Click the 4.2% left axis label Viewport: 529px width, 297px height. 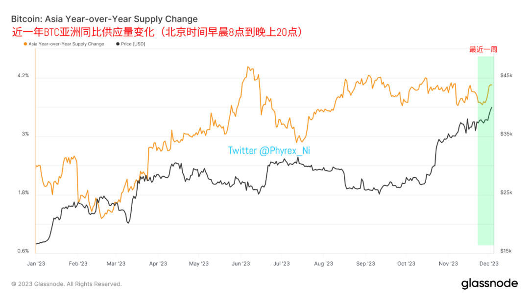[24, 76]
